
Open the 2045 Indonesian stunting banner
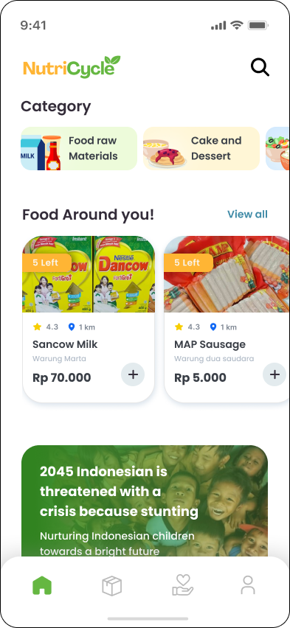(x=145, y=500)
